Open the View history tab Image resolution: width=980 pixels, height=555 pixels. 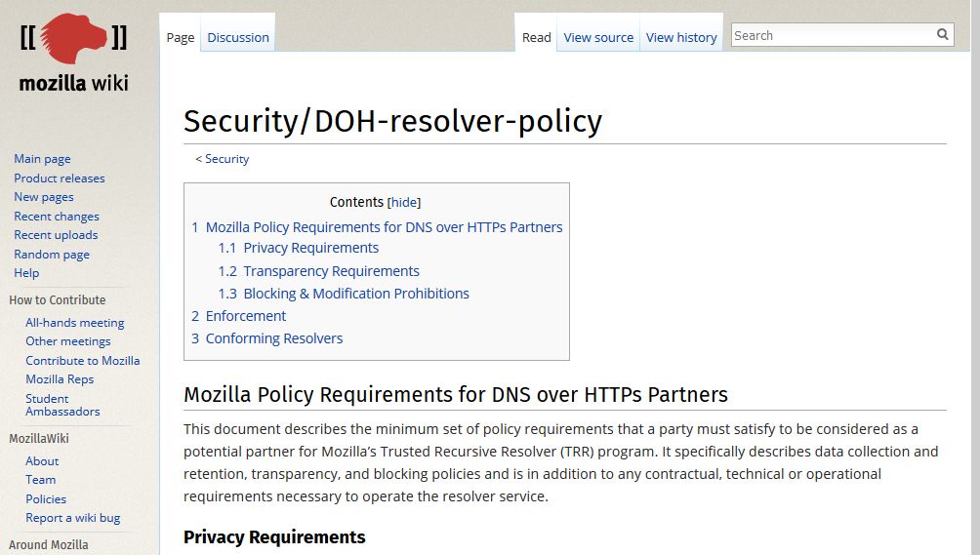[681, 38]
